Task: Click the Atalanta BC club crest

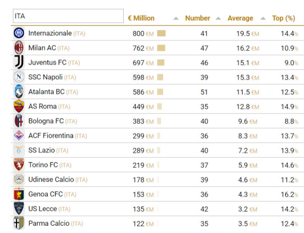Action: 19,92
